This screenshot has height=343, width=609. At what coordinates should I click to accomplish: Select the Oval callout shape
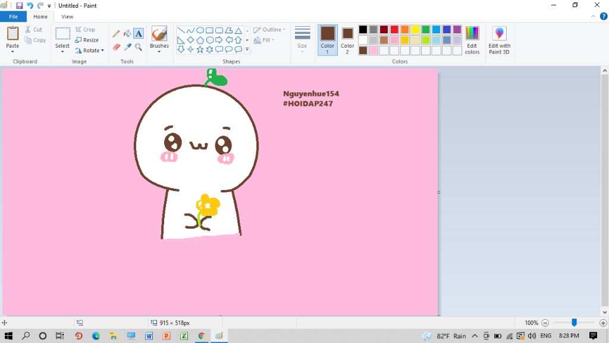(x=229, y=49)
